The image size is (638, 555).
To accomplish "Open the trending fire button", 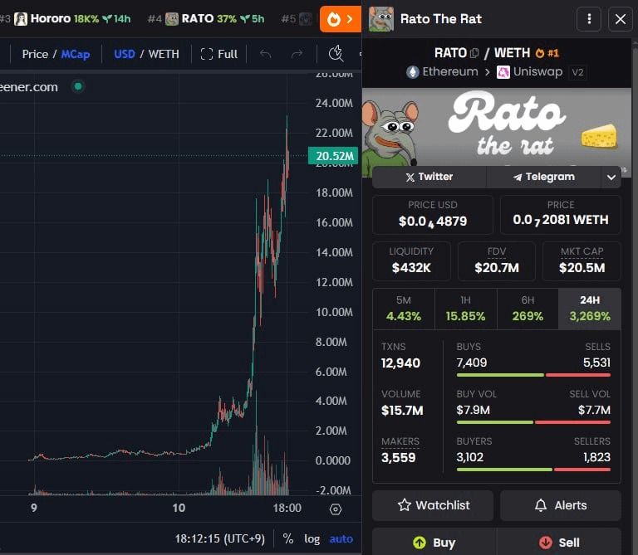I will 340,19.
